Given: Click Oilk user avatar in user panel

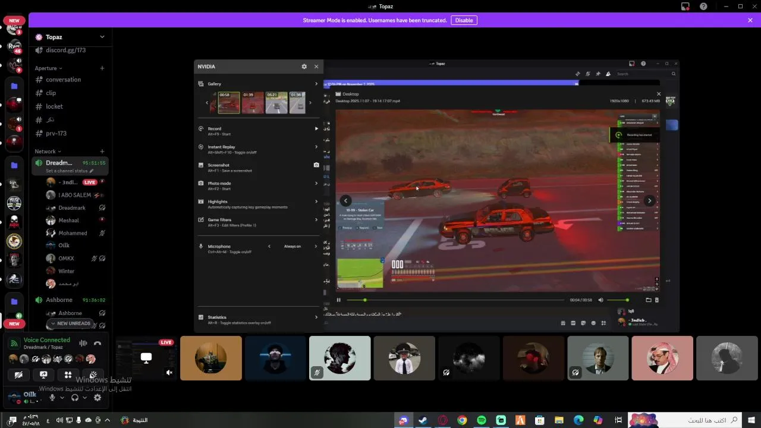Looking at the screenshot, I should 14,398.
